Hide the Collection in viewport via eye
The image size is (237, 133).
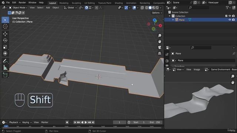[x=230, y=16]
